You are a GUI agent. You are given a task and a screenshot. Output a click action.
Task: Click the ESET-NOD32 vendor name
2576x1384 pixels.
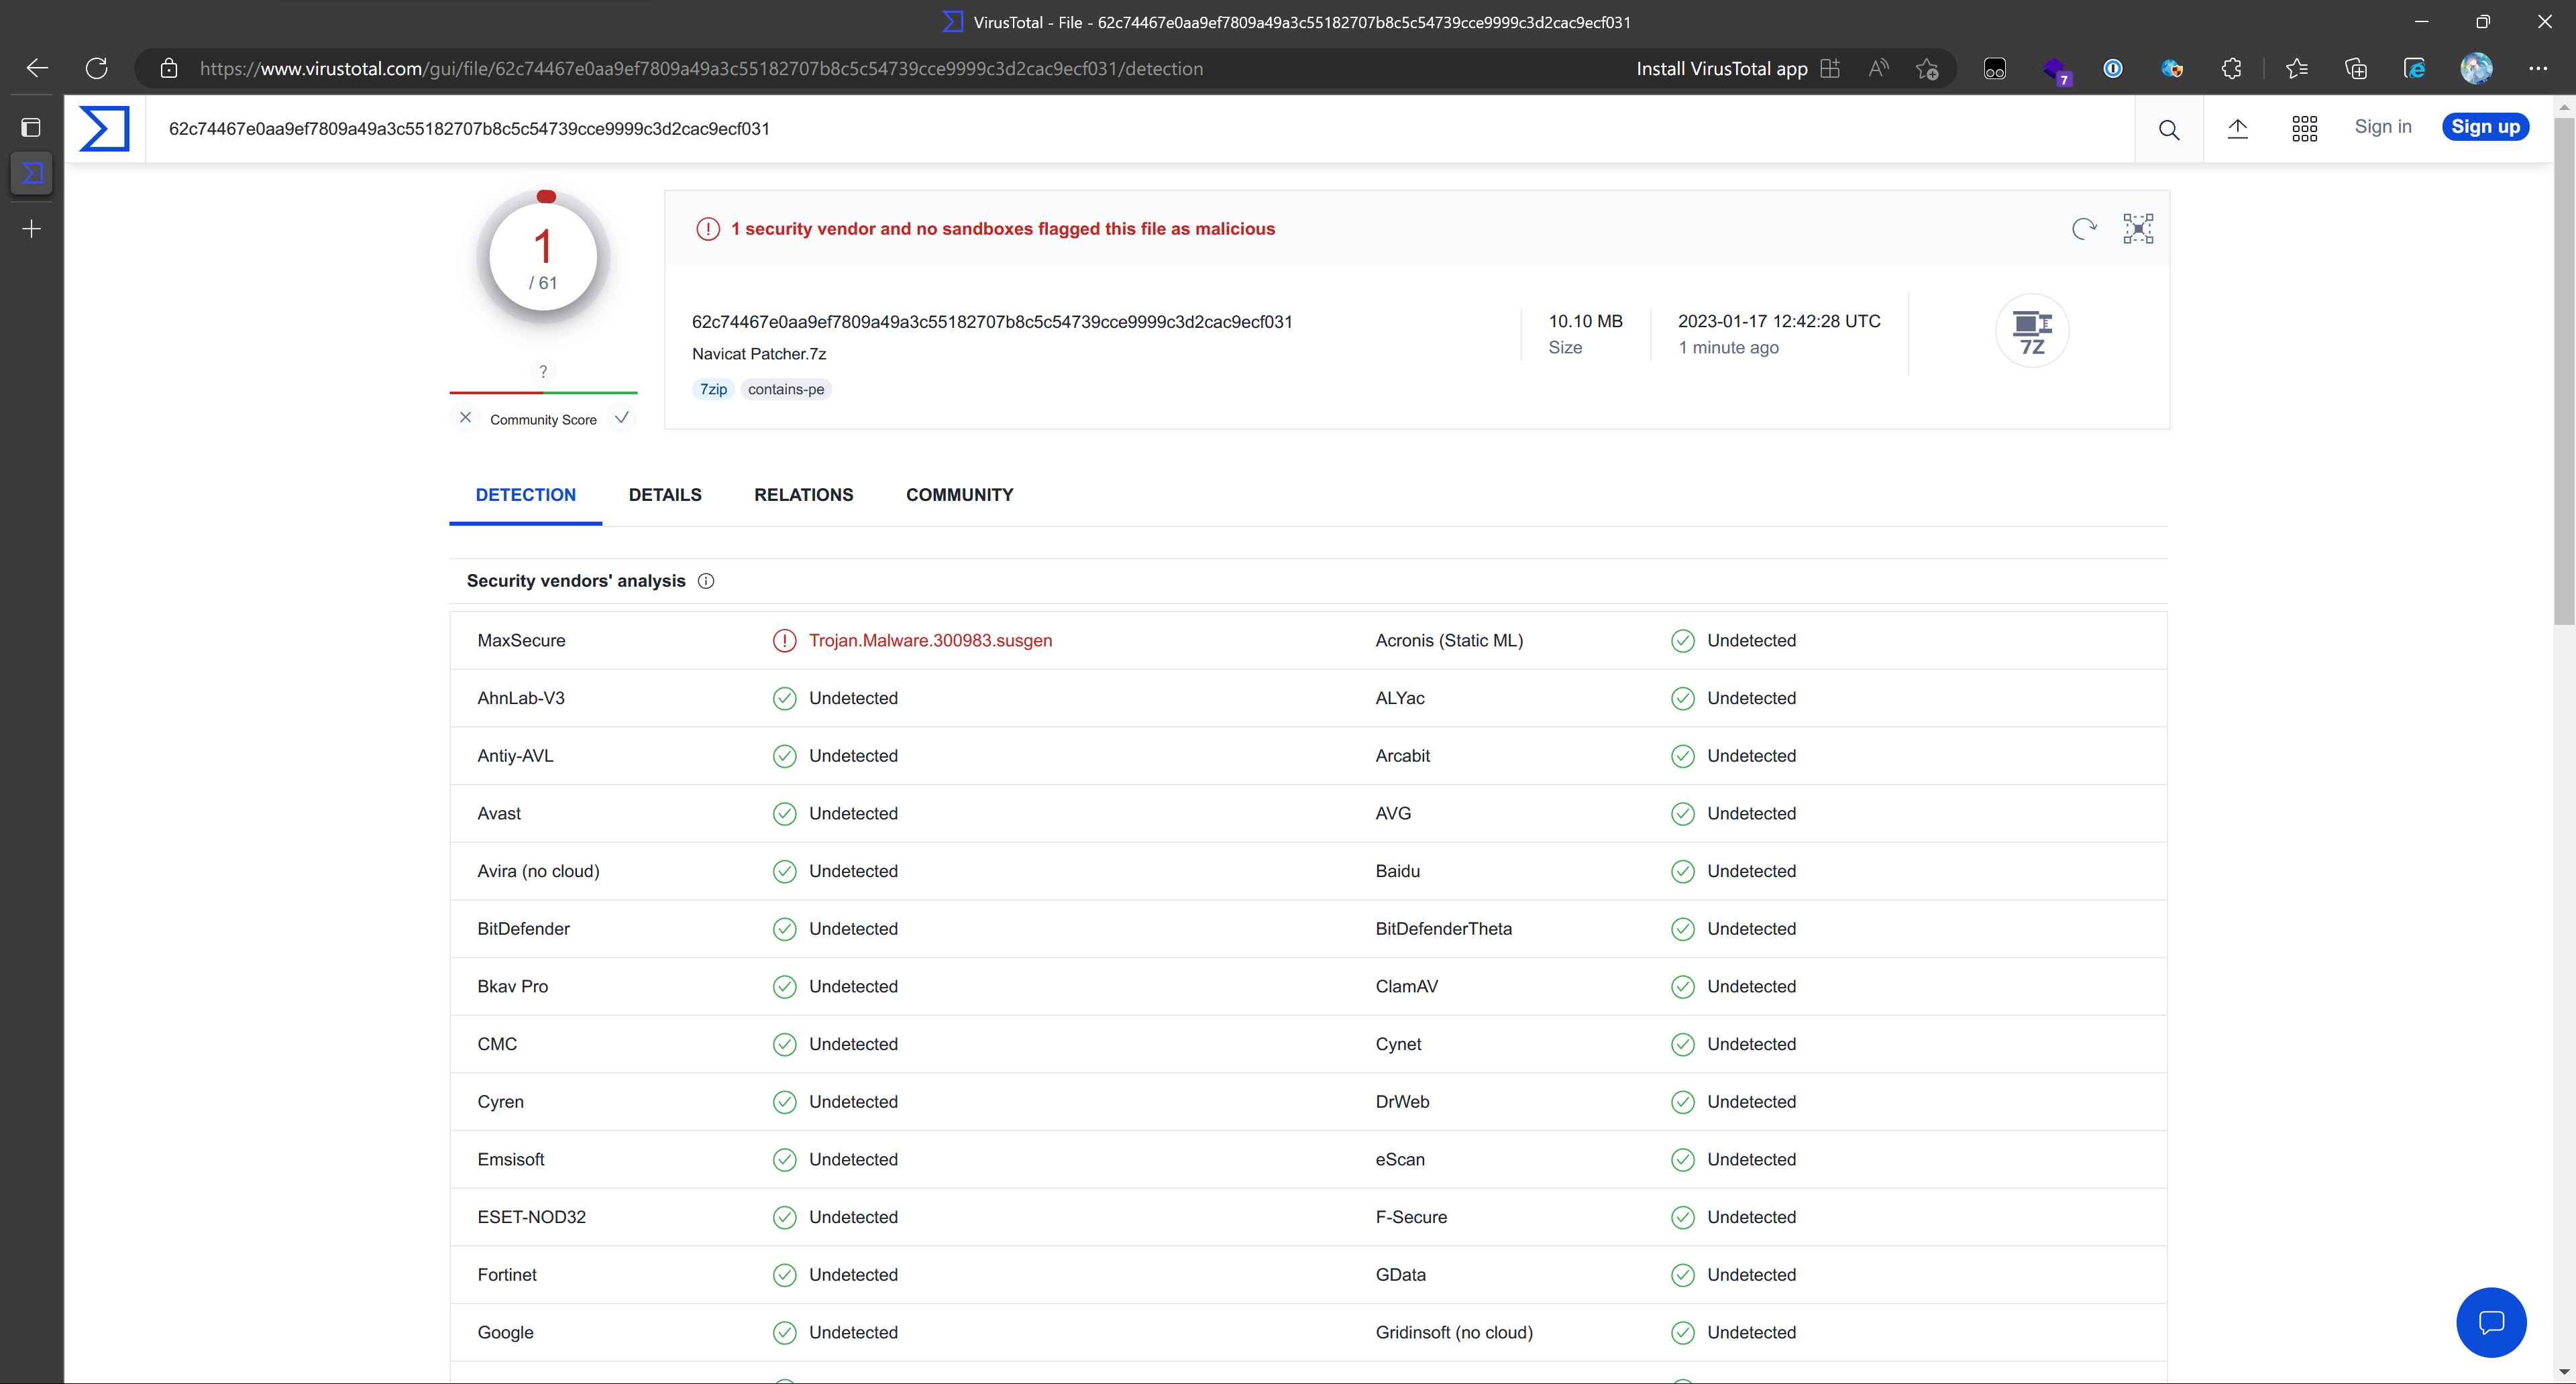[x=531, y=1217]
